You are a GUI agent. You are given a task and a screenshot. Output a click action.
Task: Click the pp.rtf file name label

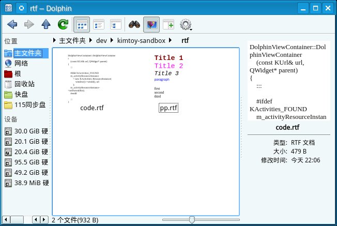coord(168,108)
